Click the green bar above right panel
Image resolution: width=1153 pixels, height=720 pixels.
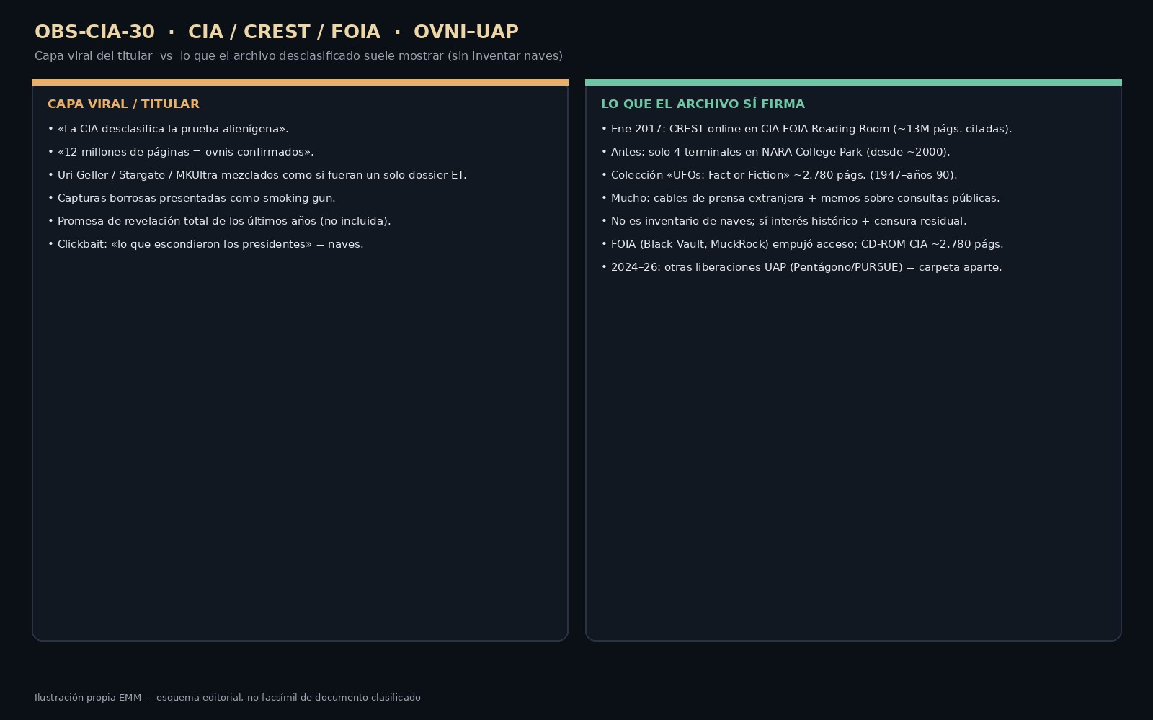tap(853, 82)
